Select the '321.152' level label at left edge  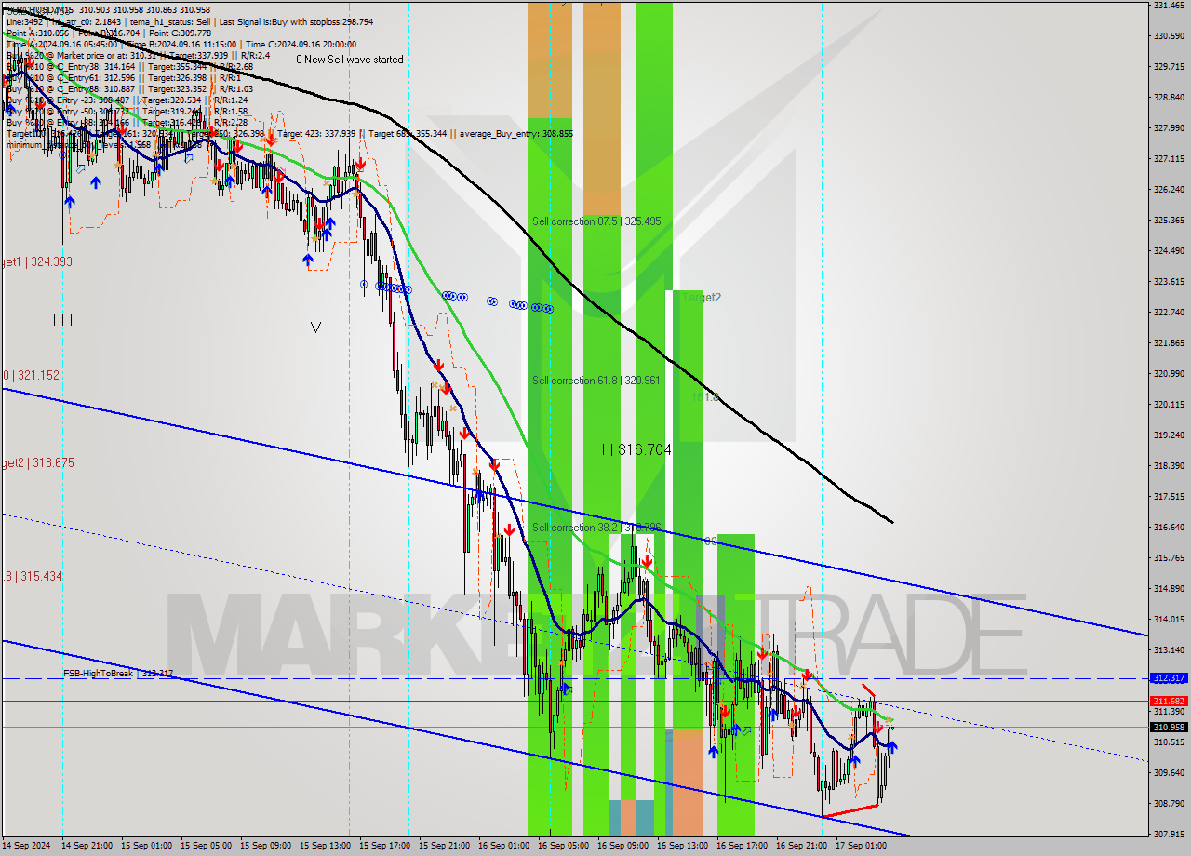(30, 376)
